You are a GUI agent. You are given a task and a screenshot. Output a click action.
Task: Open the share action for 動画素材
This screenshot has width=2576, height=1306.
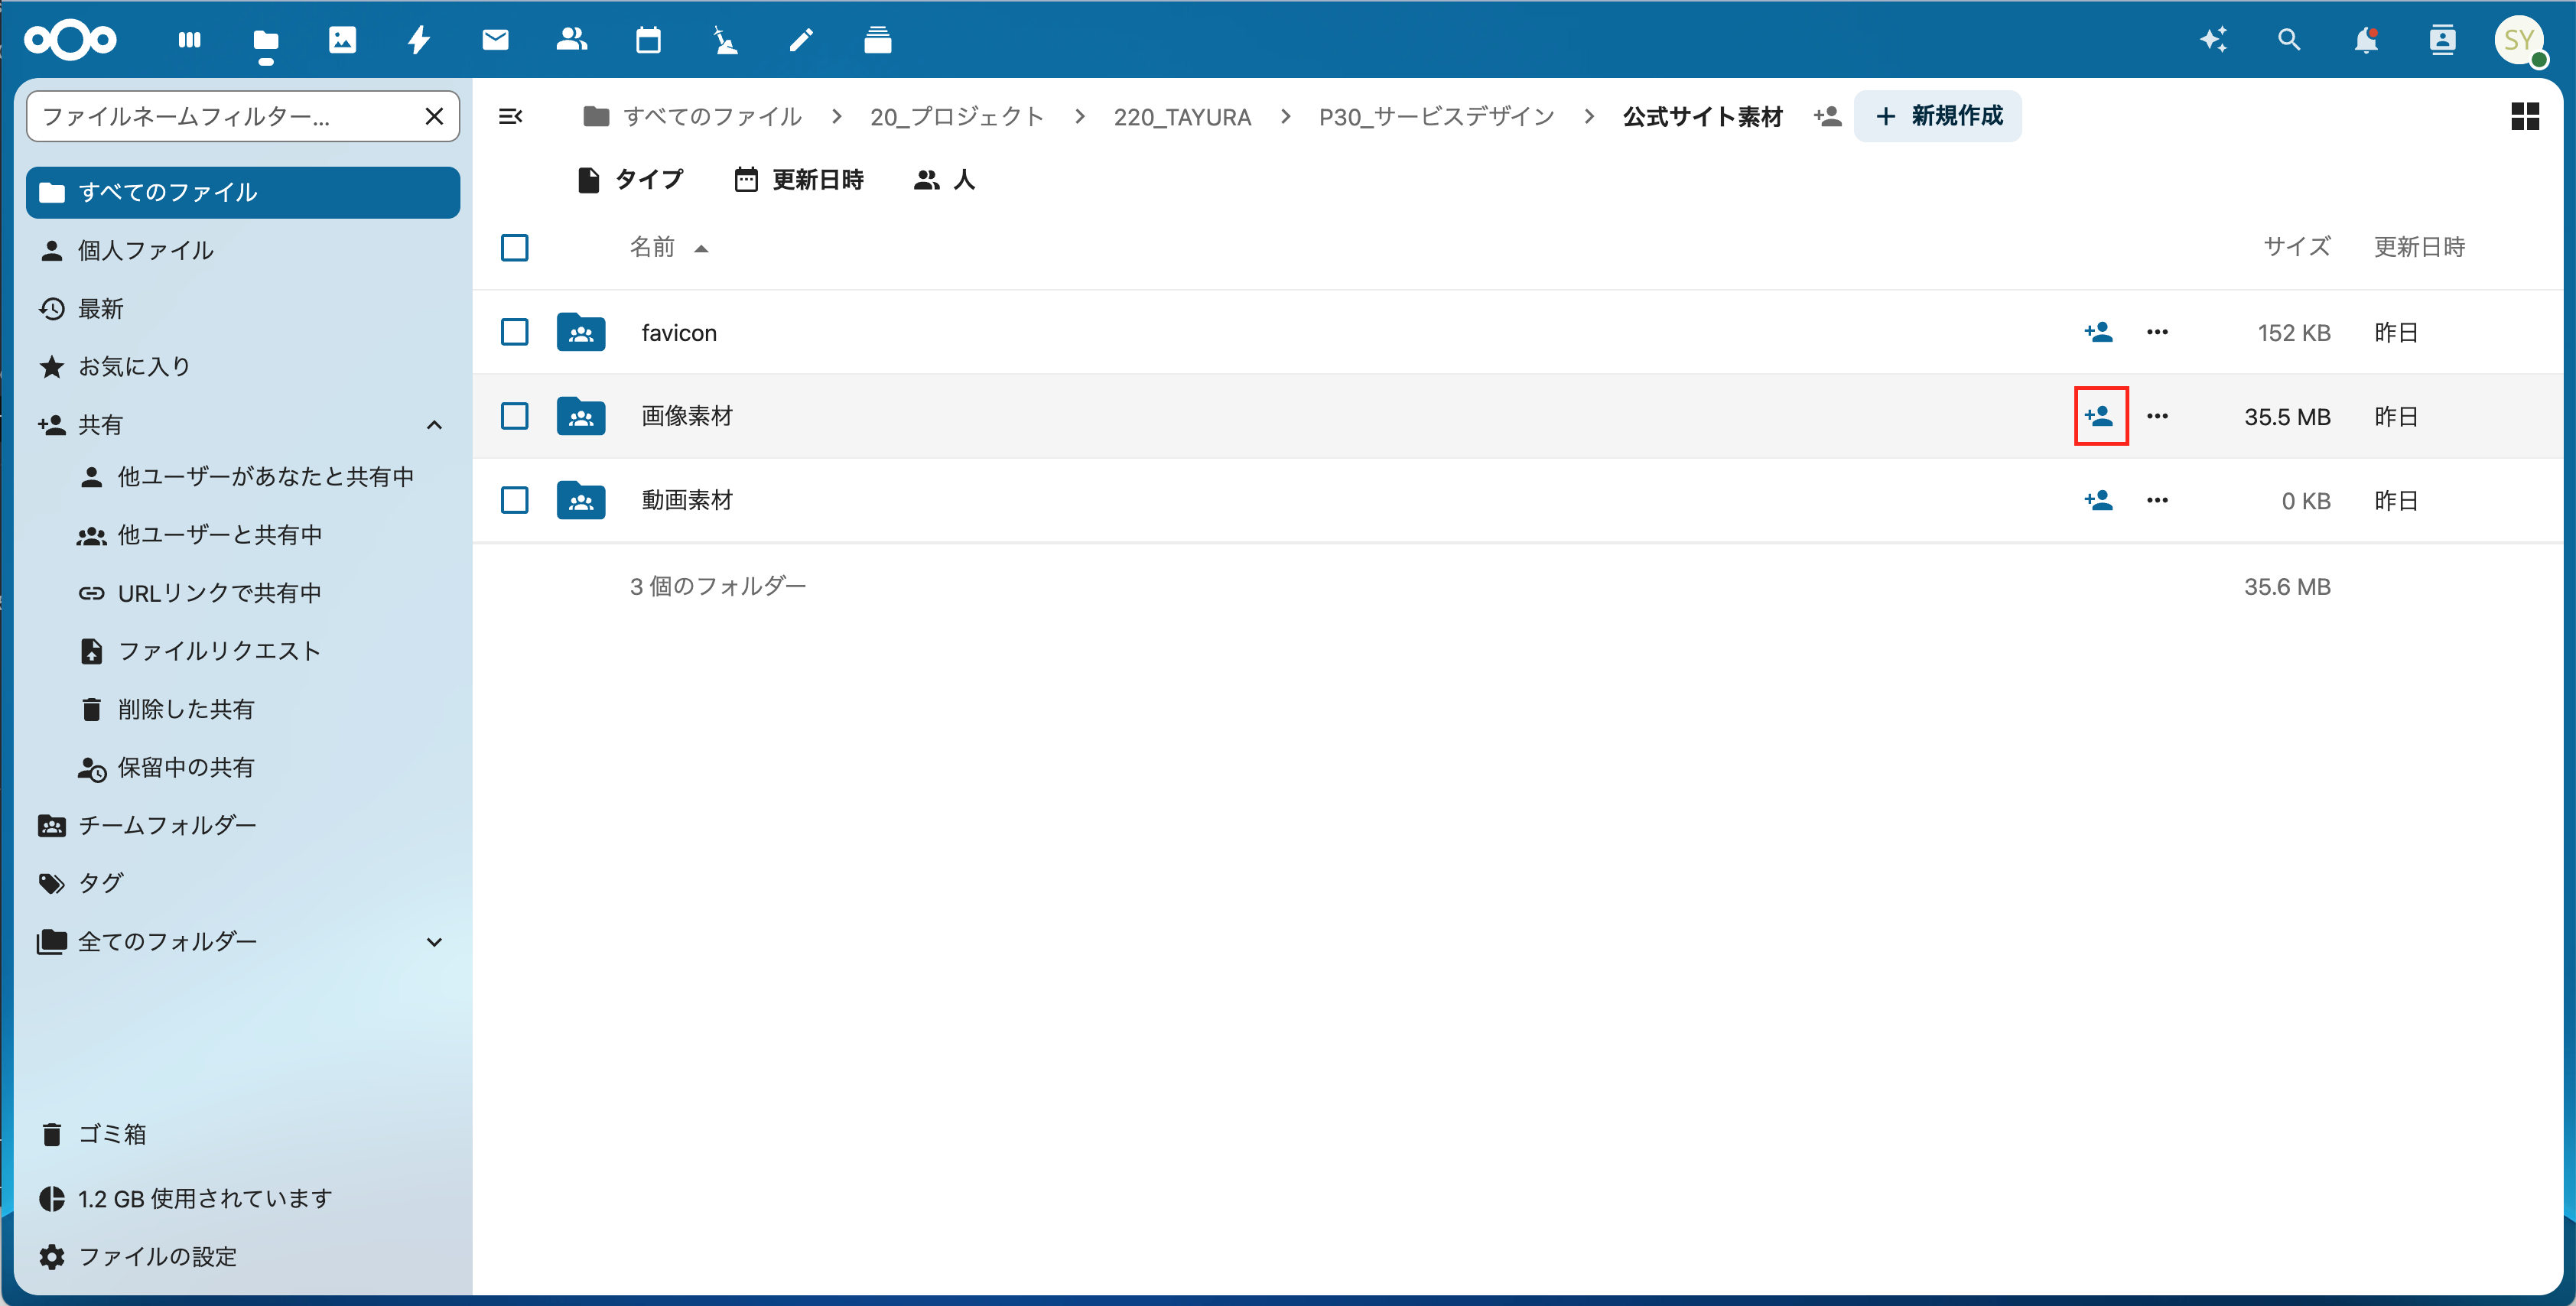2099,501
